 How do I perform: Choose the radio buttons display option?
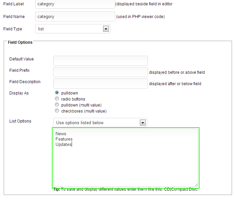coord(57,99)
